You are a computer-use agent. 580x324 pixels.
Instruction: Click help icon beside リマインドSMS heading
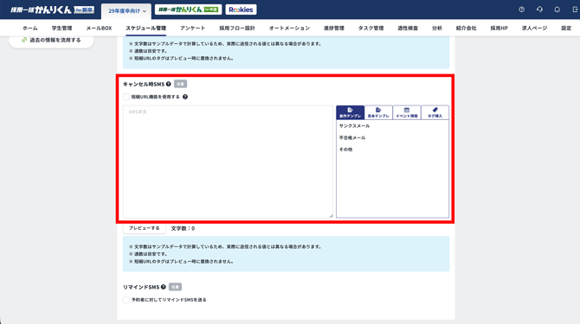click(164, 287)
